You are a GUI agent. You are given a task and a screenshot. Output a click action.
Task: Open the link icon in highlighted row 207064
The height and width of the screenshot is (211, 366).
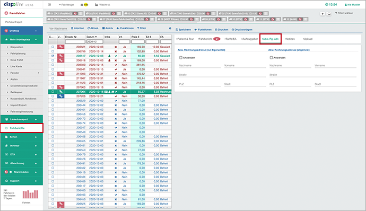click(x=60, y=92)
